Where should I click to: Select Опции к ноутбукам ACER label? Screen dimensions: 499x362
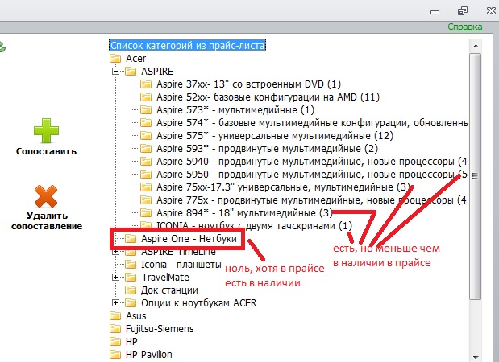click(199, 303)
